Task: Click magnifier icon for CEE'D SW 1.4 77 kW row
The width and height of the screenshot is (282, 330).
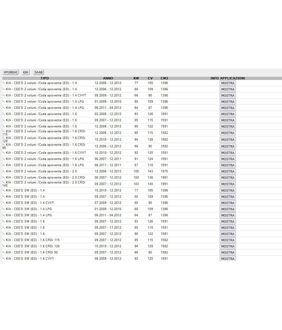Action: click(x=3, y=190)
